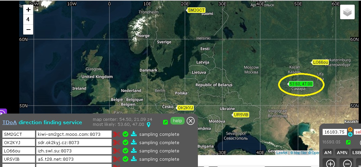The image size is (361, 167).
Task: Download OK2KYJ sample data
Action: point(134,142)
